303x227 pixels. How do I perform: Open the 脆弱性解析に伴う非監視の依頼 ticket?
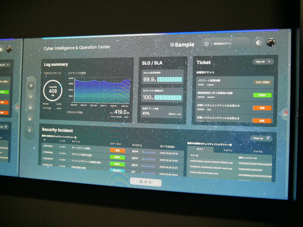tap(234, 95)
